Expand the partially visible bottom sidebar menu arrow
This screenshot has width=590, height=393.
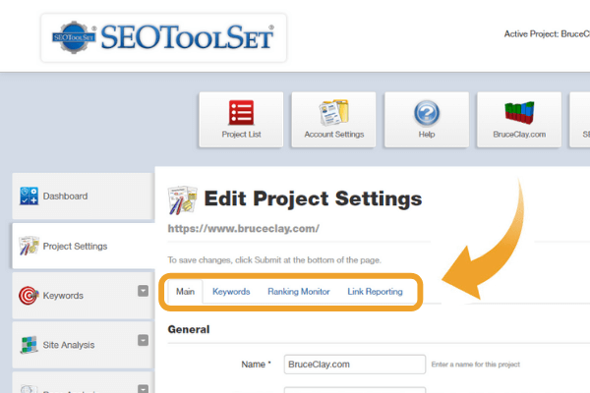143,388
